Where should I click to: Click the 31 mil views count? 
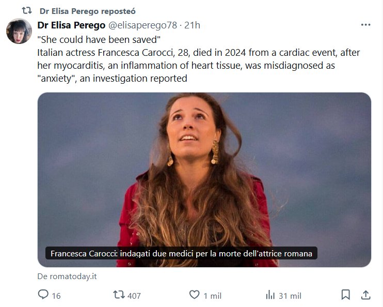290,296
